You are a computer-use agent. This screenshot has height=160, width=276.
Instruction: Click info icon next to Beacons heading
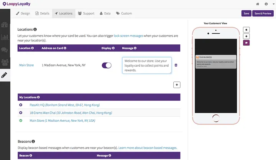pyautogui.click(x=33, y=141)
